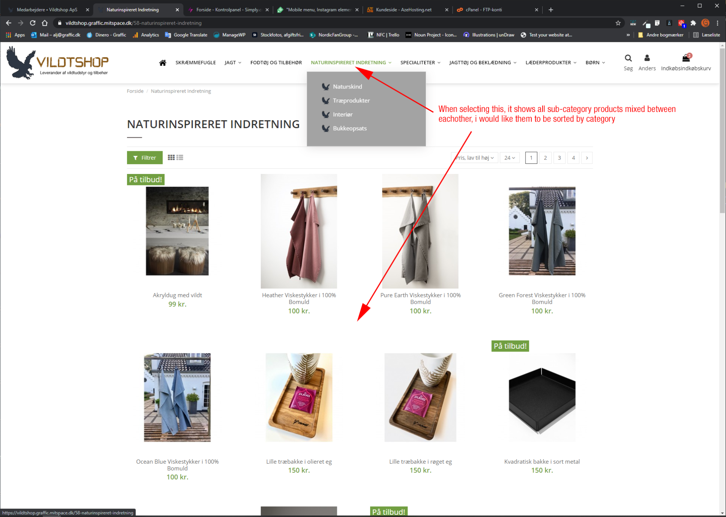Select Bukkeopsats submenu entry
726x517 pixels.
[x=349, y=129]
